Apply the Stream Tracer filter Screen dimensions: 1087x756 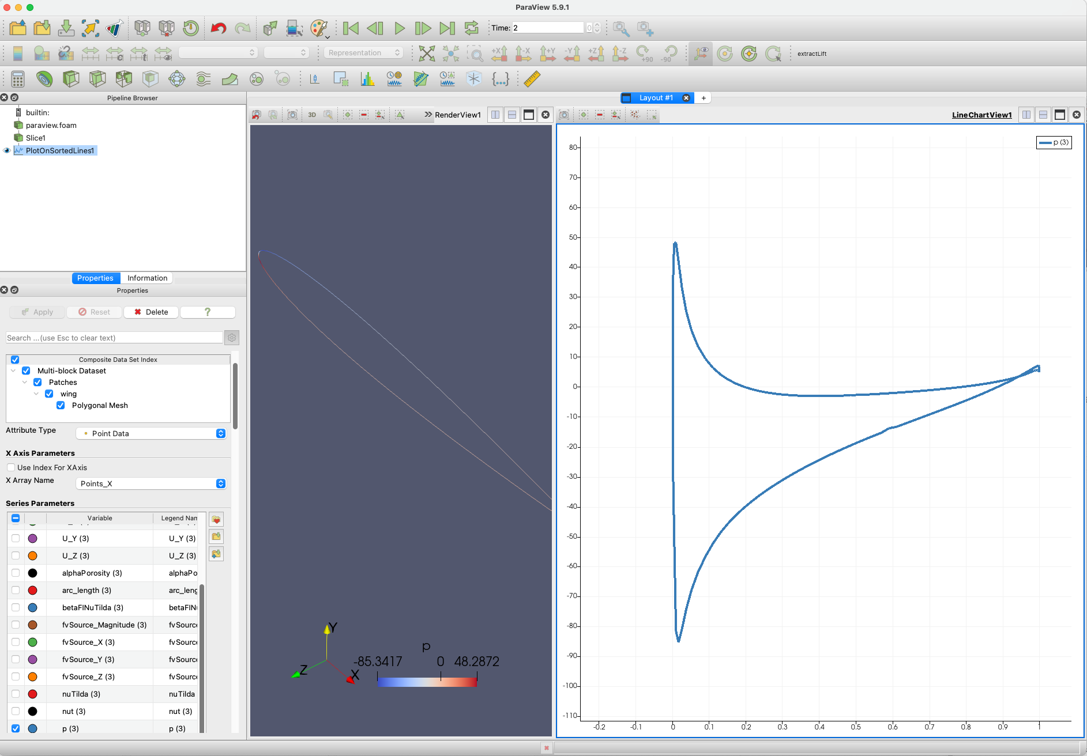(x=204, y=78)
